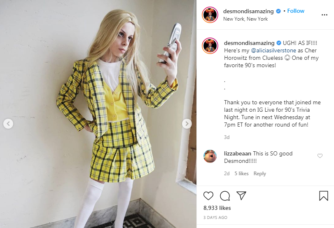
Task: Open desmondisamazing avatar beside the caption
Action: tap(210, 46)
